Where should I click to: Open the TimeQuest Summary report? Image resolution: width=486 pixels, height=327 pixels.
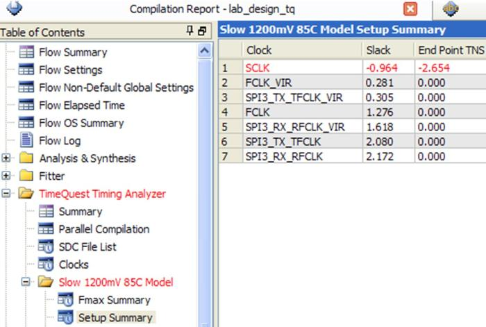81,212
